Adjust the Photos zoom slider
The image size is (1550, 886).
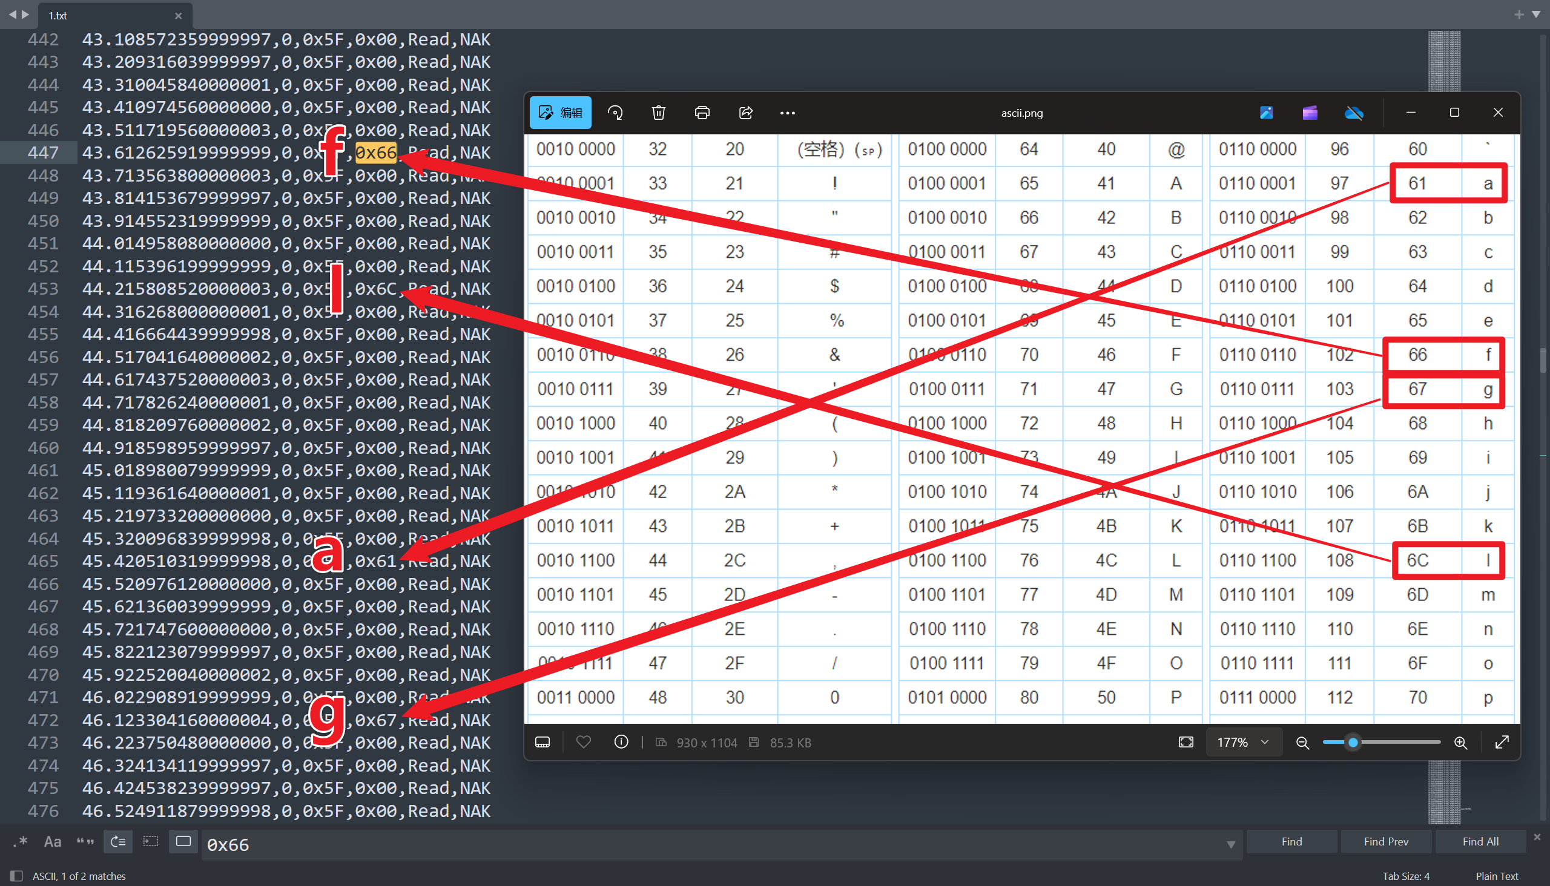(1381, 743)
